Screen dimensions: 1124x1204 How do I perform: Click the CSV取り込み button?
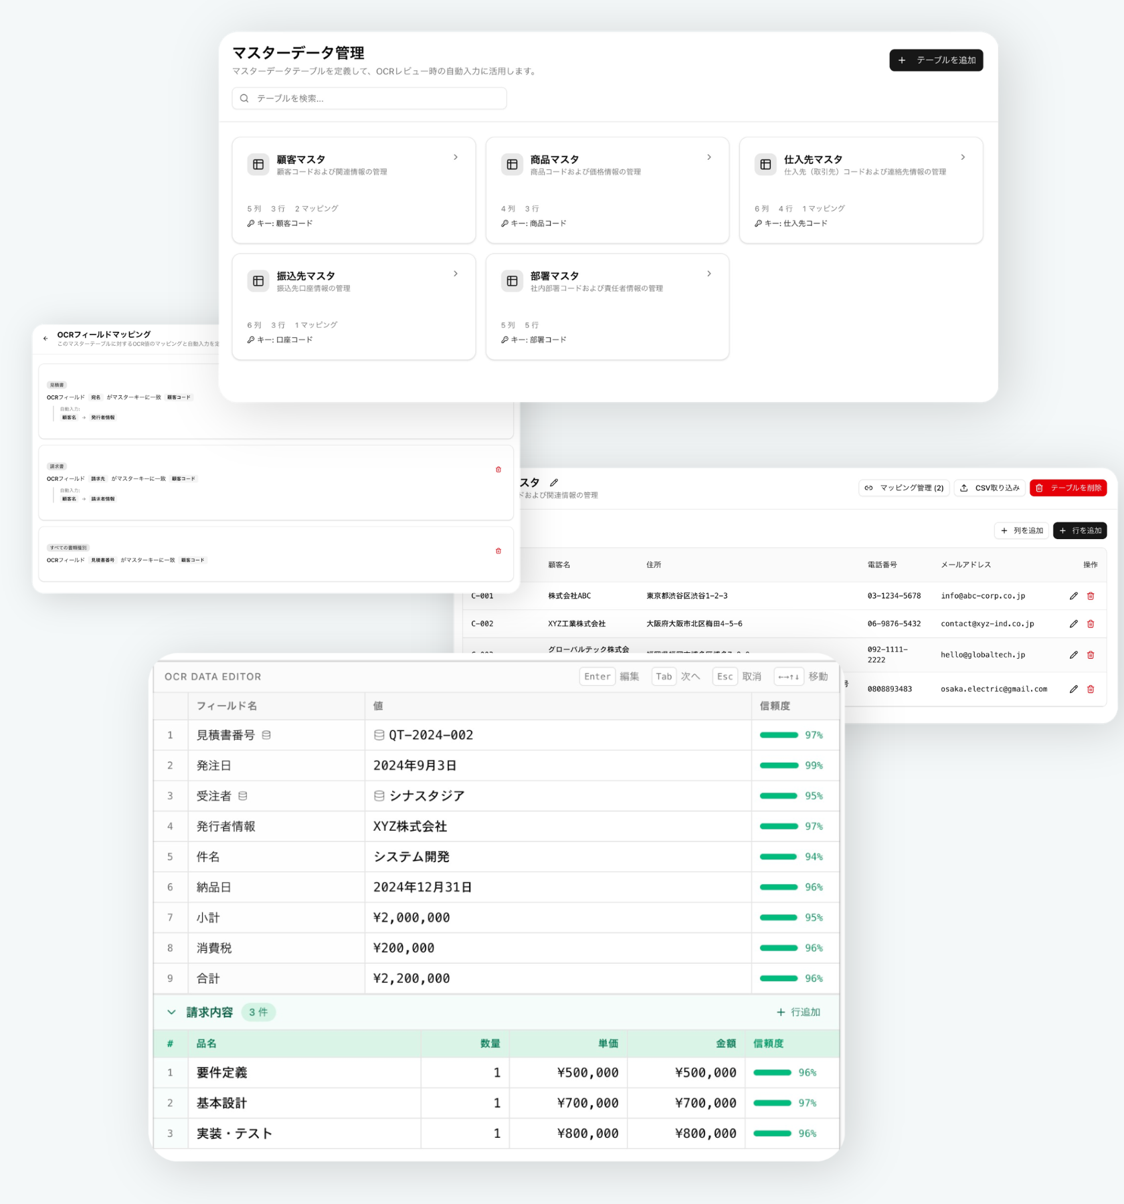(990, 488)
